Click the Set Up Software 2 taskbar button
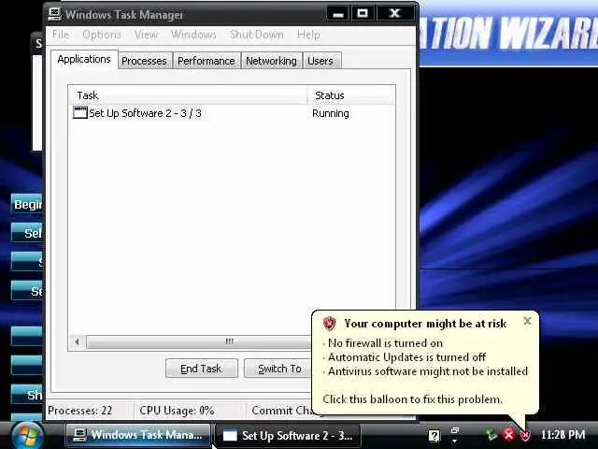Screen dimensions: 598x449 pos(288,435)
